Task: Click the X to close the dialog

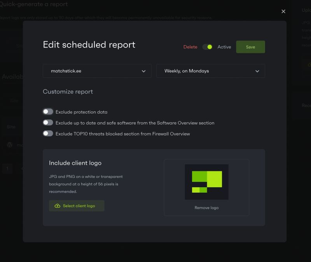Action: coord(283,11)
